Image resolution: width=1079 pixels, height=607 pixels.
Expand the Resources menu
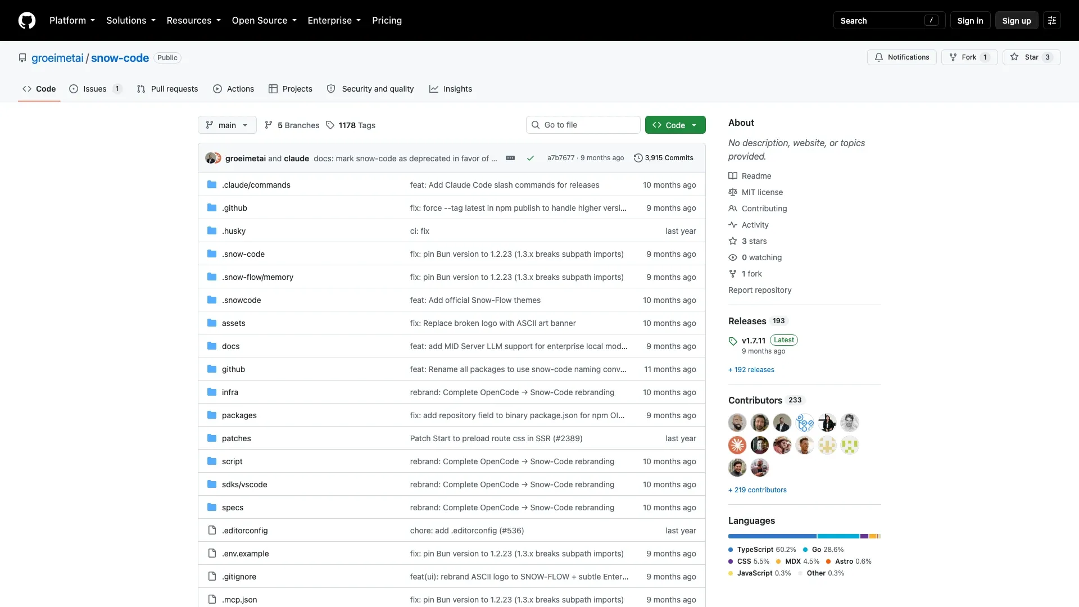194,20
